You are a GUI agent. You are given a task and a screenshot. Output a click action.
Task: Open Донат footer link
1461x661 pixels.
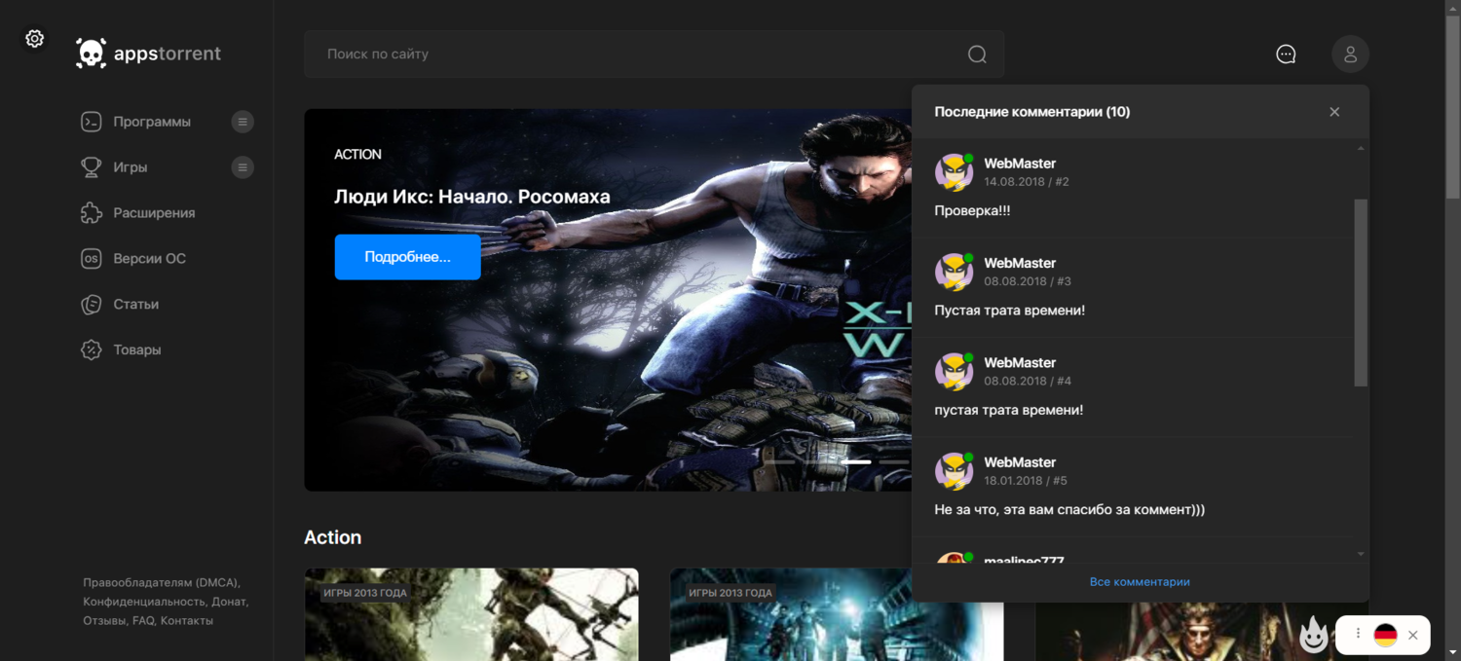click(x=228, y=602)
